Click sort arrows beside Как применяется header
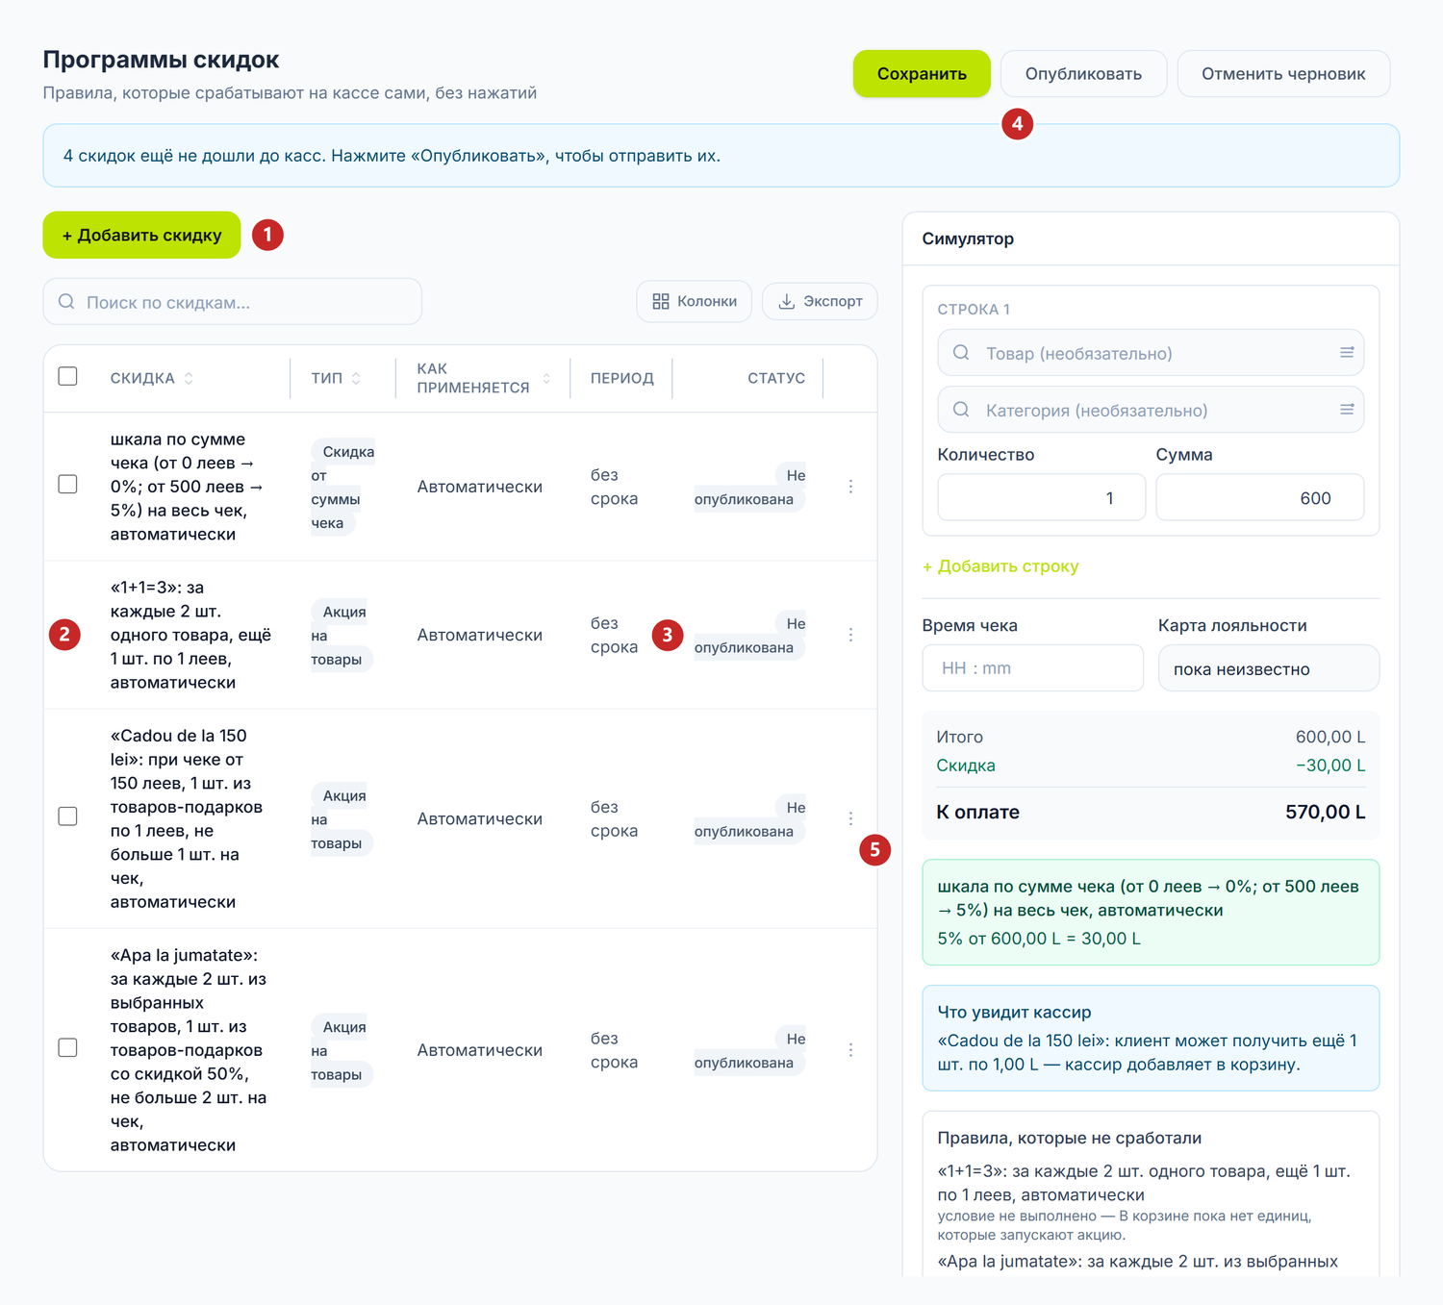 coord(546,379)
